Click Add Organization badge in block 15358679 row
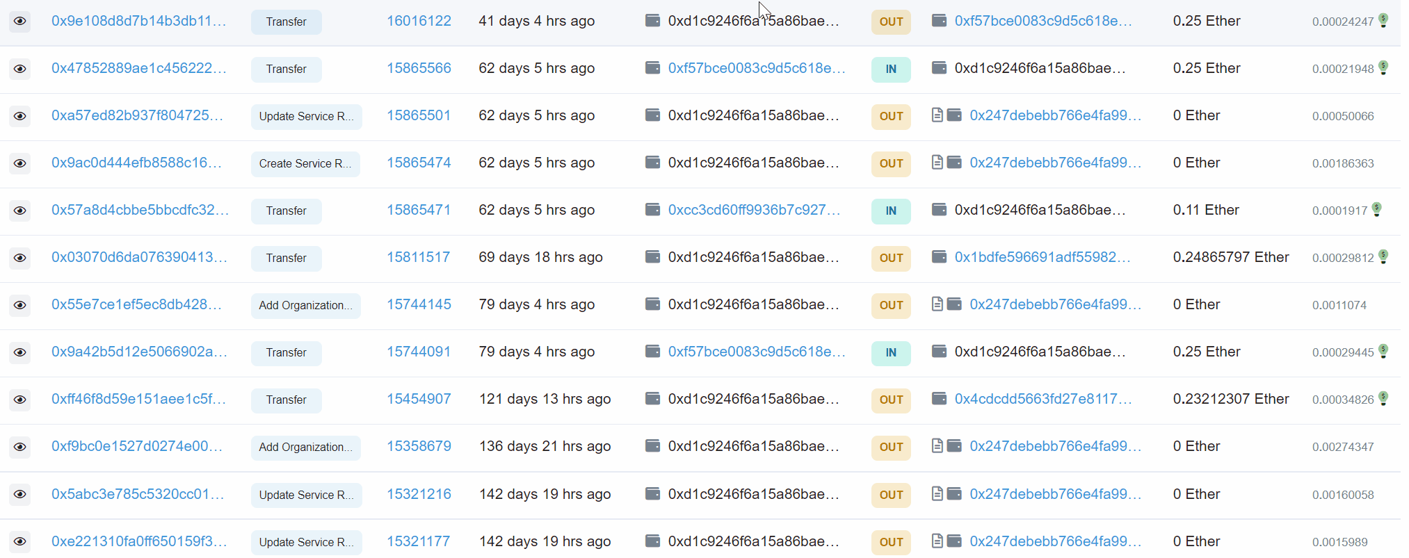Image resolution: width=1409 pixels, height=558 pixels. tap(305, 448)
